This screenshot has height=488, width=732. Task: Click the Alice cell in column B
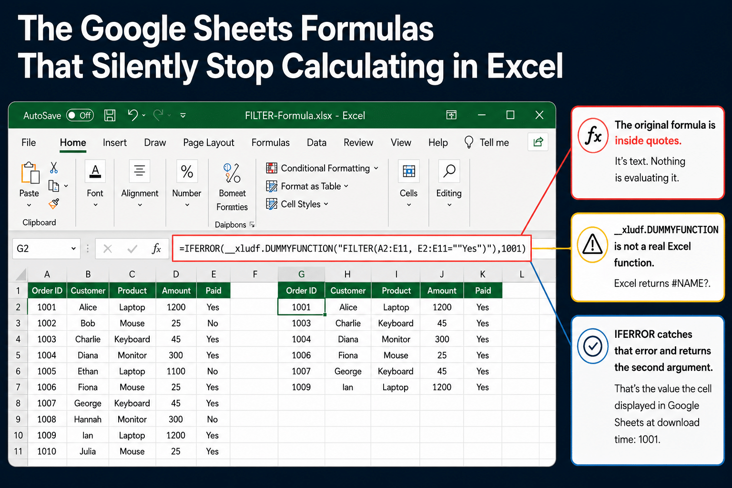pos(88,307)
